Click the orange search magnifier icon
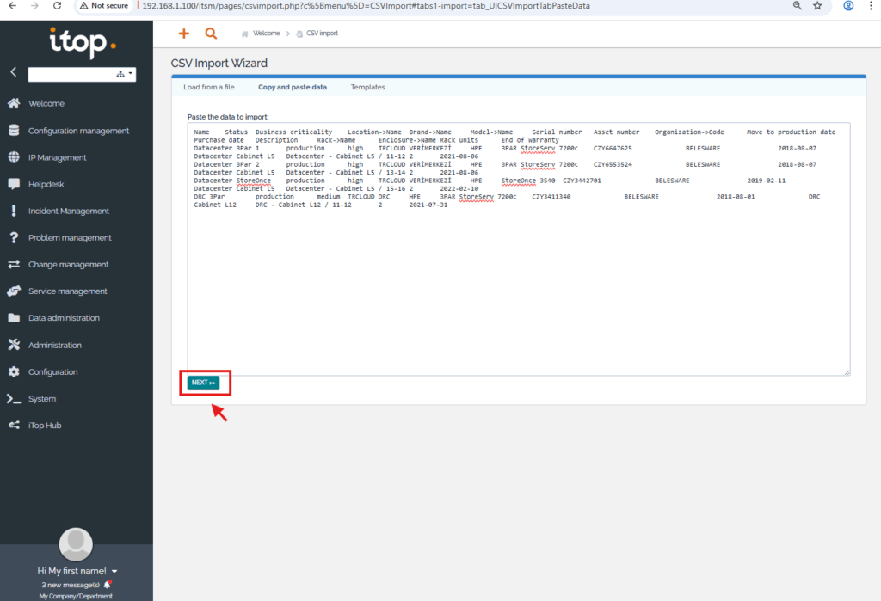The height and width of the screenshot is (601, 881). point(211,34)
